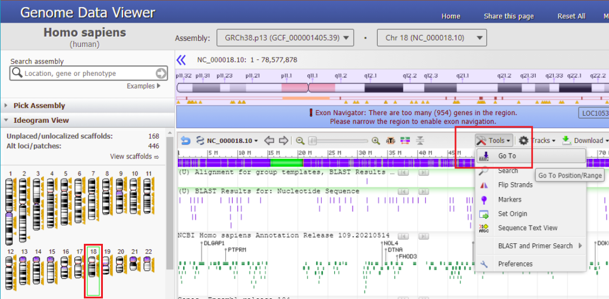Choose Markers from Tools menu
Image resolution: width=609 pixels, height=299 pixels.
[x=530, y=199]
